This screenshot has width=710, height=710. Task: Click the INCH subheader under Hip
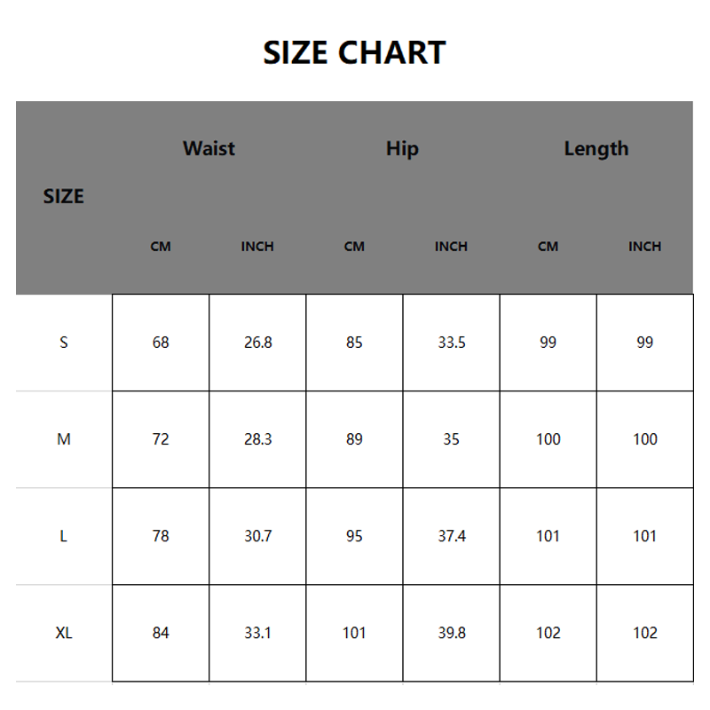click(451, 246)
